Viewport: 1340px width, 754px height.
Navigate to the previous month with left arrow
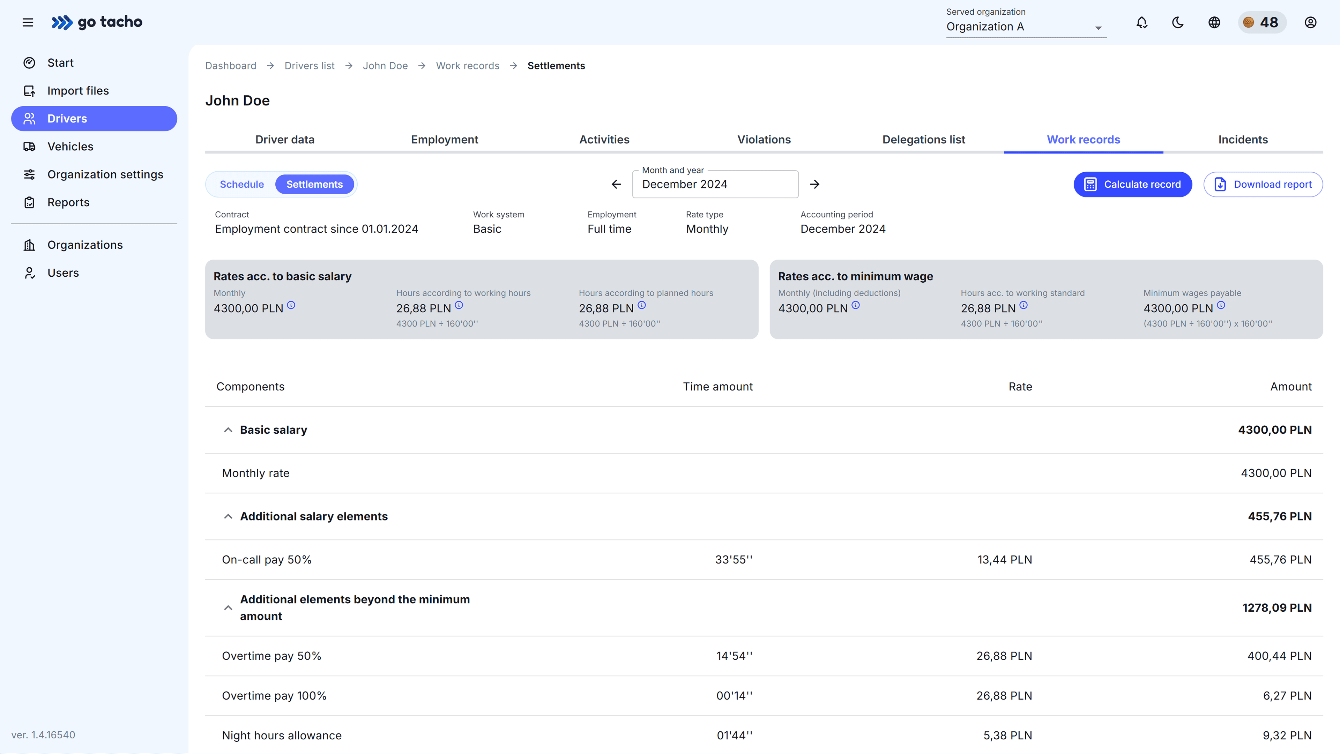(616, 184)
